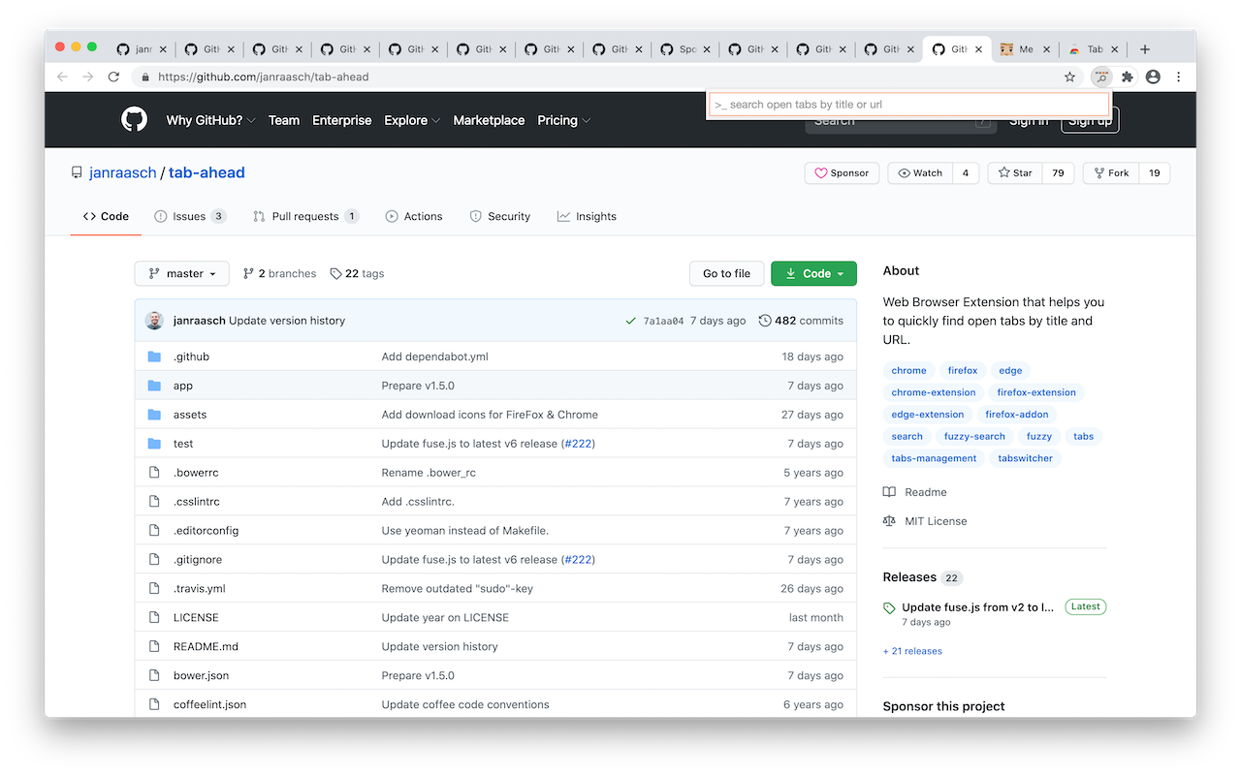This screenshot has width=1241, height=775.
Task: Expand the Pricing menu in header
Action: (563, 120)
